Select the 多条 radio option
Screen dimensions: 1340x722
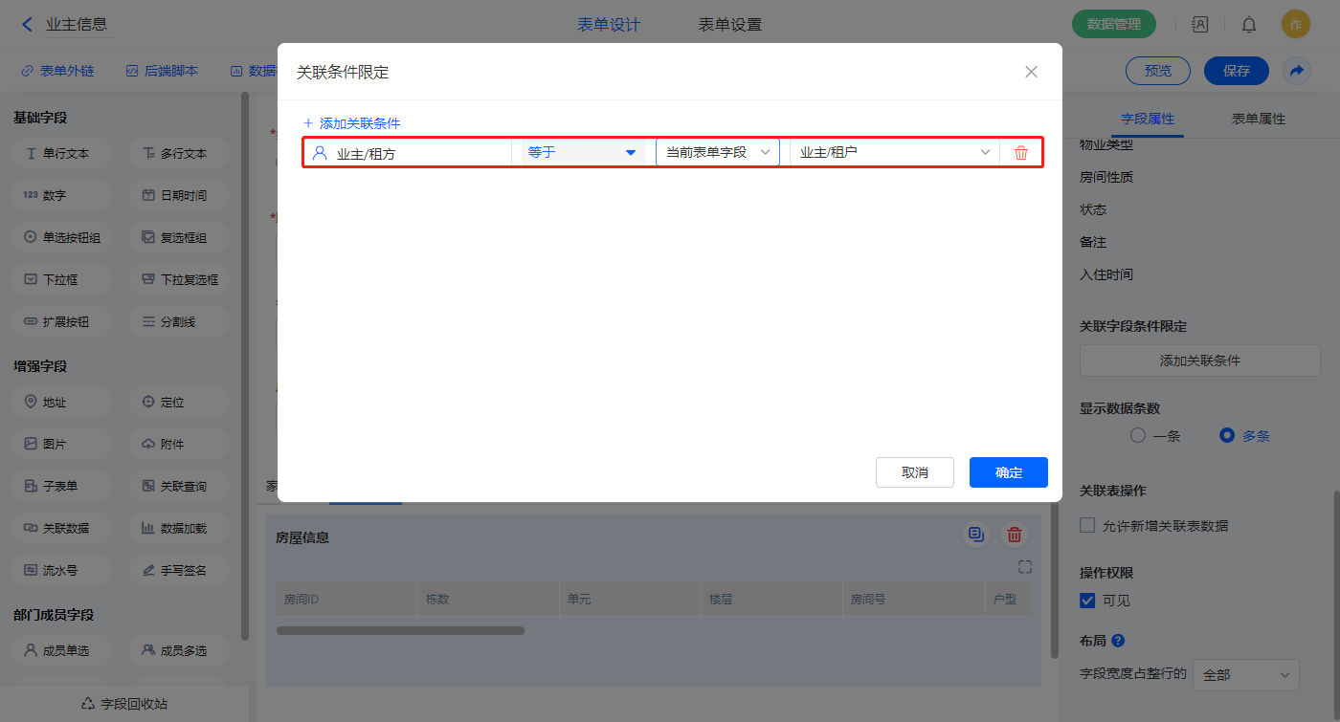(x=1227, y=435)
